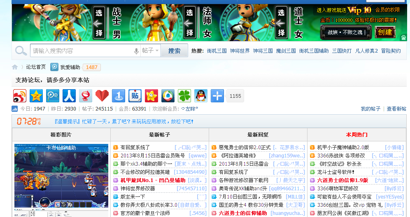Image resolution: width=410 pixels, height=217 pixels.
Task: Open hot post 龙斗士盗号软件!
Action: (x=336, y=172)
